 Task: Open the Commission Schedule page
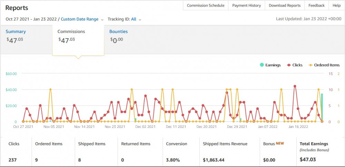[206, 5]
